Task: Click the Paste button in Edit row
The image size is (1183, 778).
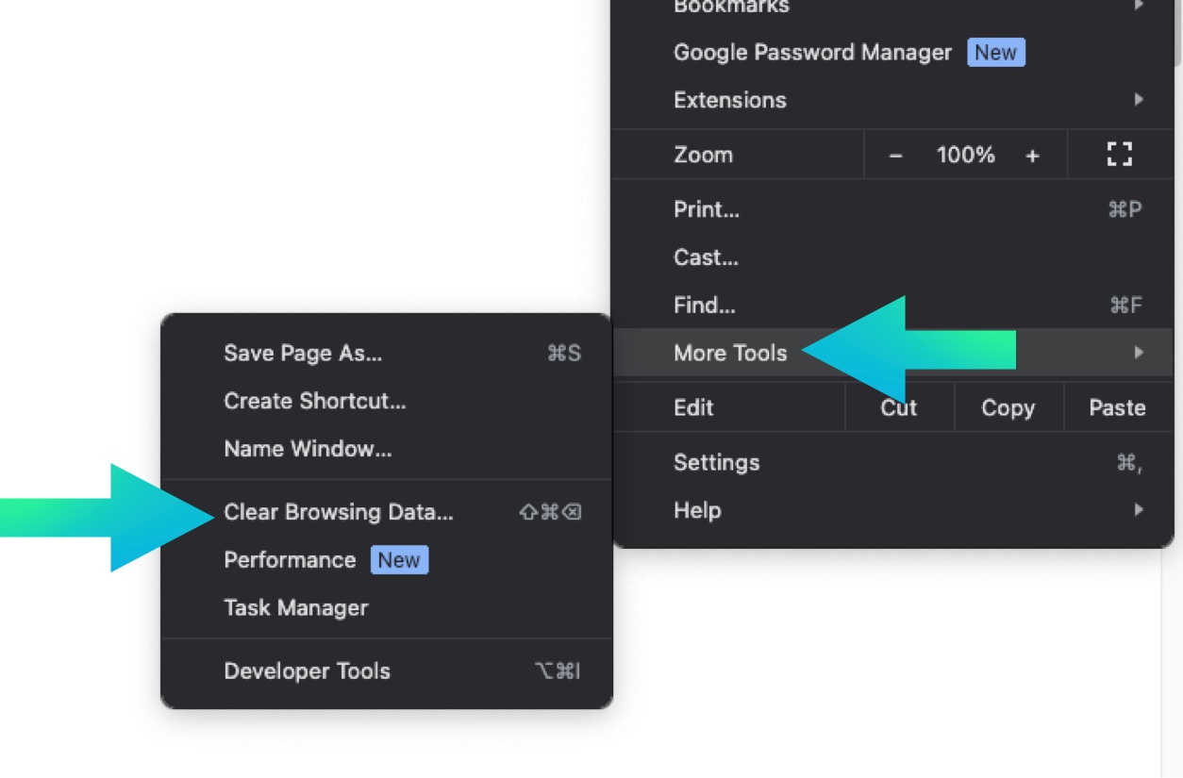Action: [x=1117, y=408]
